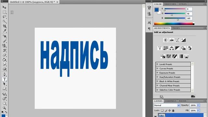Viewport: 208px width, 117px height.
Task: Toggle lock transparent pixels
Action: click(x=162, y=110)
